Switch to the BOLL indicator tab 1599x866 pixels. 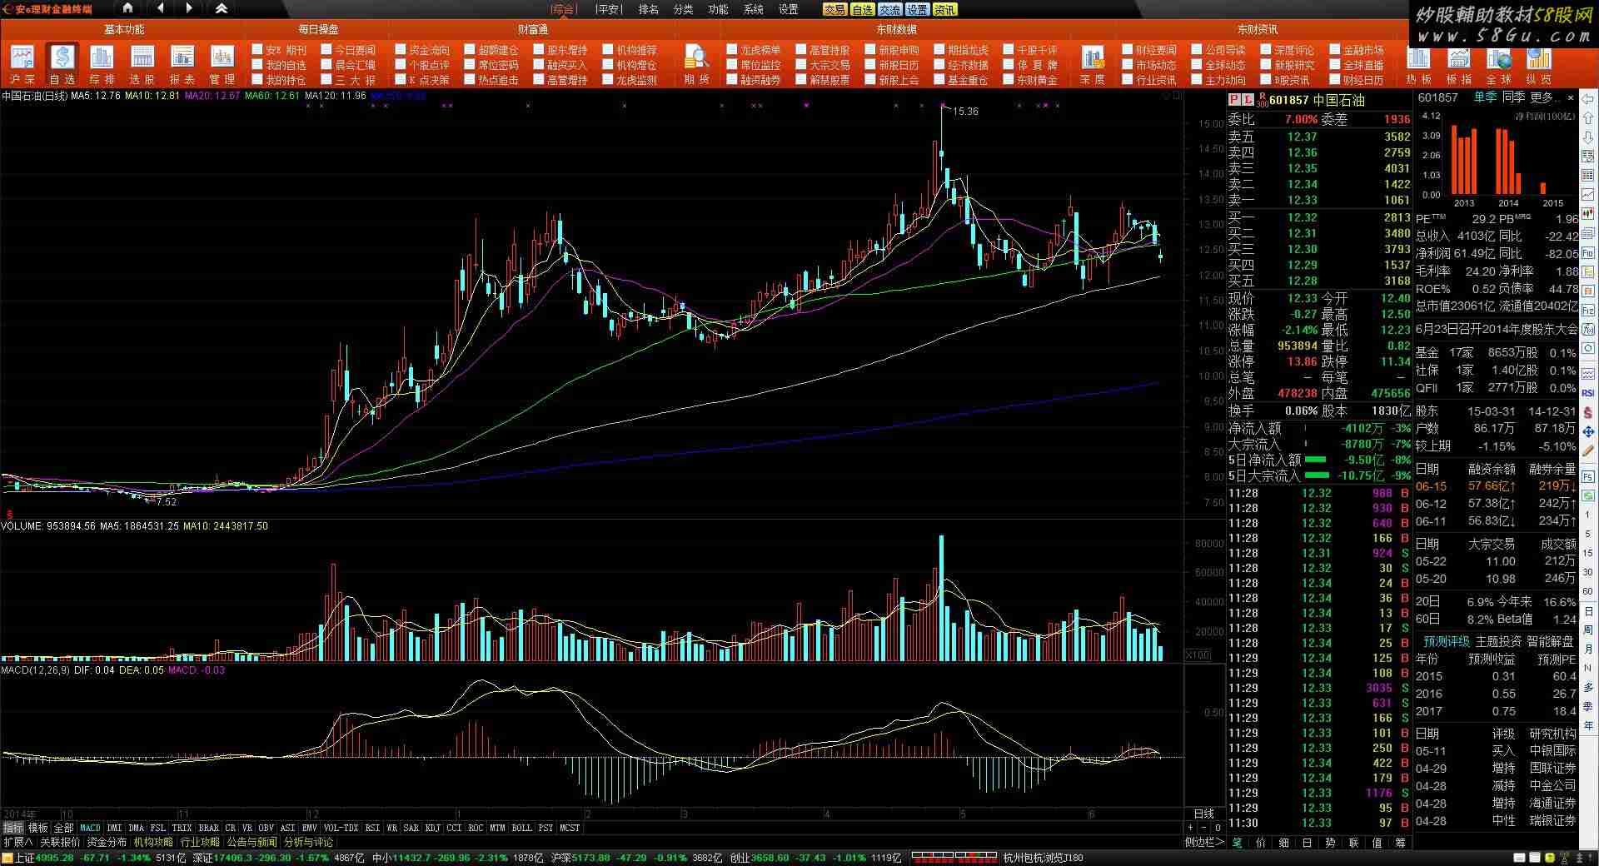pos(521,829)
